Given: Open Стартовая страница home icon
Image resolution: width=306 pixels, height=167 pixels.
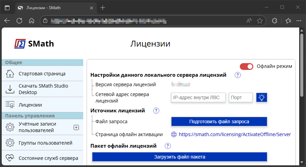Looking at the screenshot, I should [10, 74].
